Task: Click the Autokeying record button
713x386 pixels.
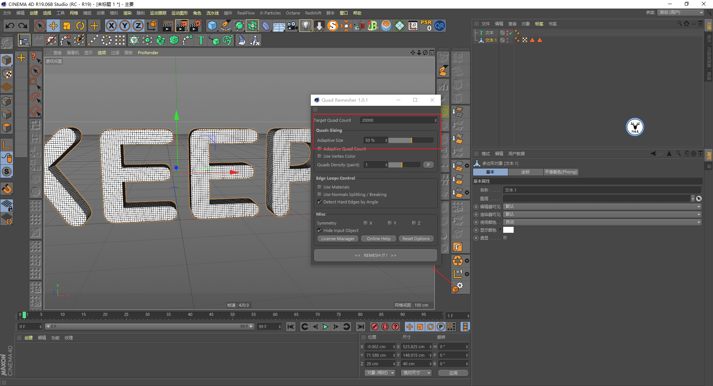Action: point(385,327)
